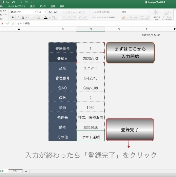The width and height of the screenshot is (176, 177).
Task: Open the underline style dropdown arrow
Action: pos(27,17)
